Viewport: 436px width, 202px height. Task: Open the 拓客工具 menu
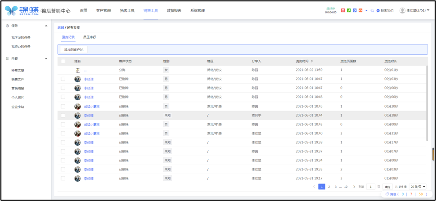coord(127,10)
